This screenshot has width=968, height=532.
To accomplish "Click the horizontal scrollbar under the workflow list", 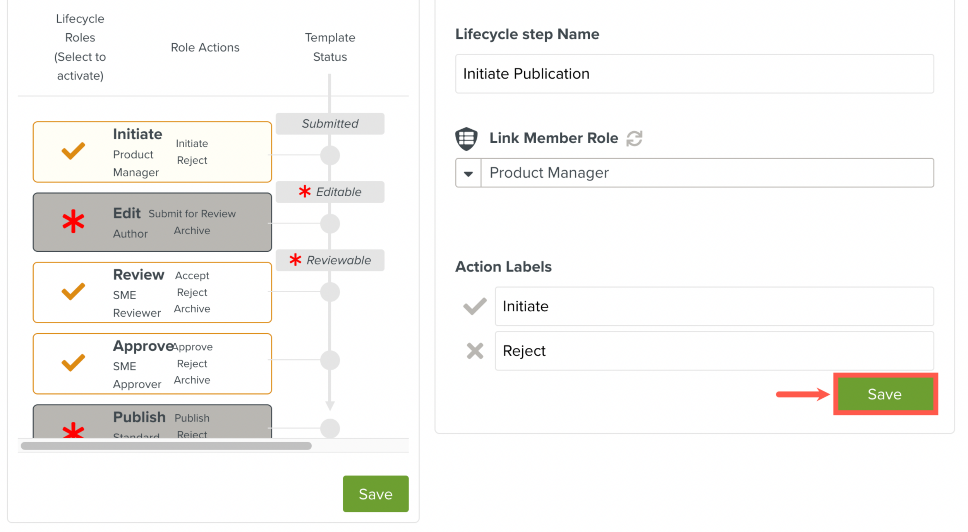I will click(166, 446).
